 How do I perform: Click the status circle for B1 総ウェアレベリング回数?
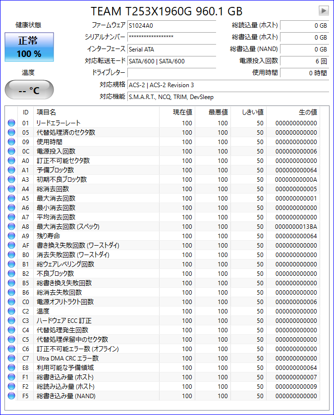(11, 264)
